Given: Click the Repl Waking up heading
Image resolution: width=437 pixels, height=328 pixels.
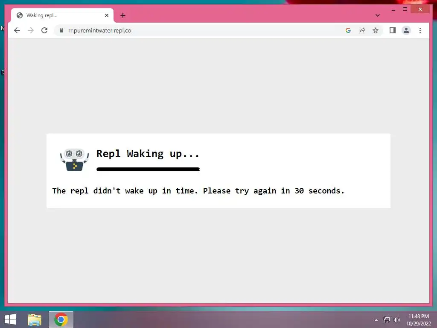Looking at the screenshot, I should tap(148, 154).
